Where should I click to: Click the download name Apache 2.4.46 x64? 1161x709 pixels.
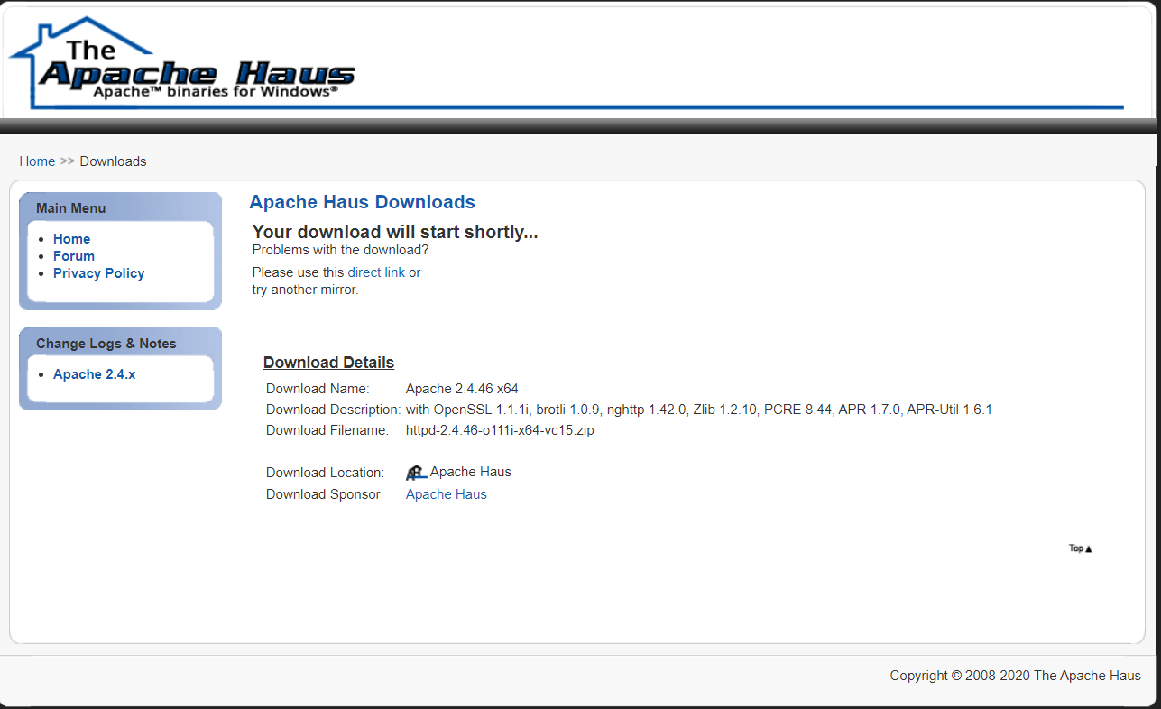pos(462,389)
